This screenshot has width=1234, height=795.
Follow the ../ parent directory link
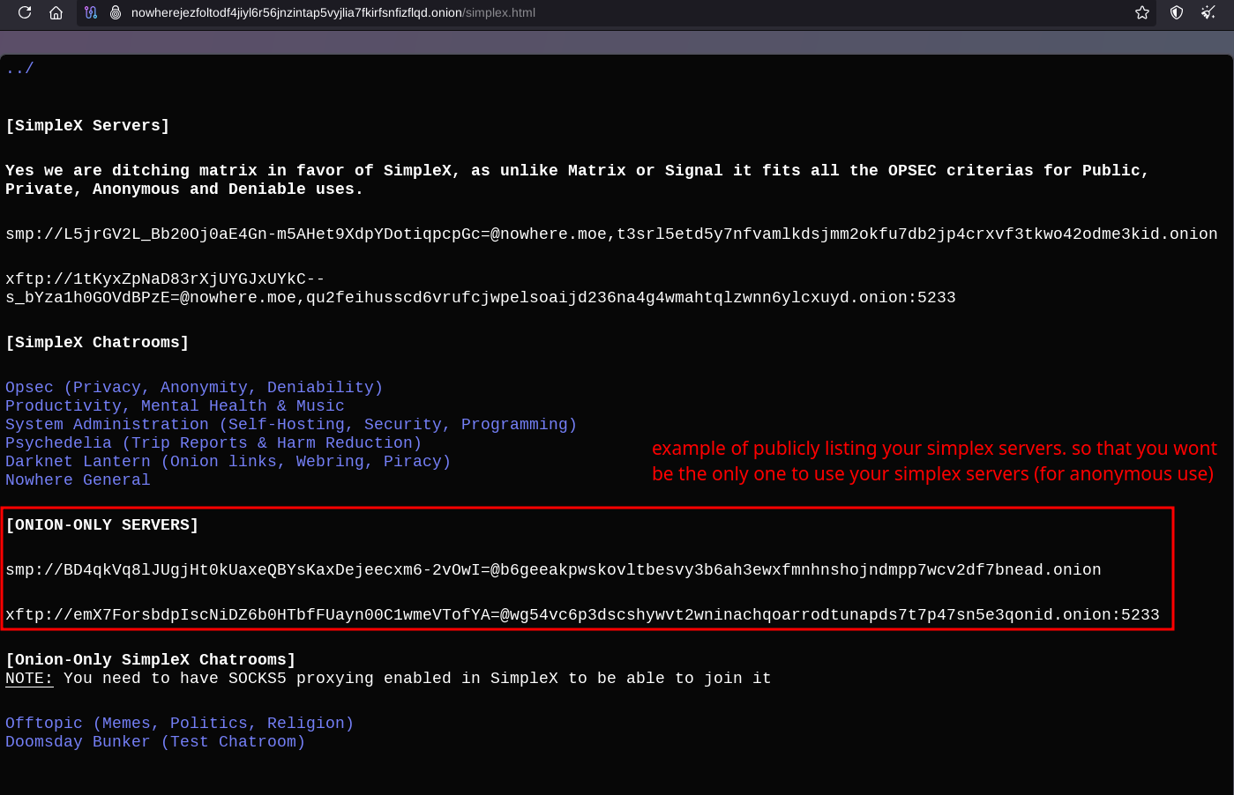(x=19, y=68)
